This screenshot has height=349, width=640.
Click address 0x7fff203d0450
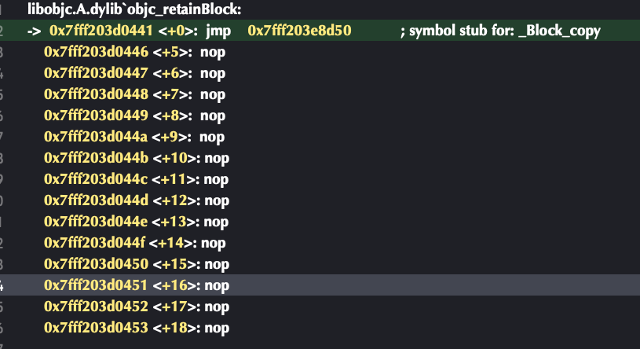(96, 264)
